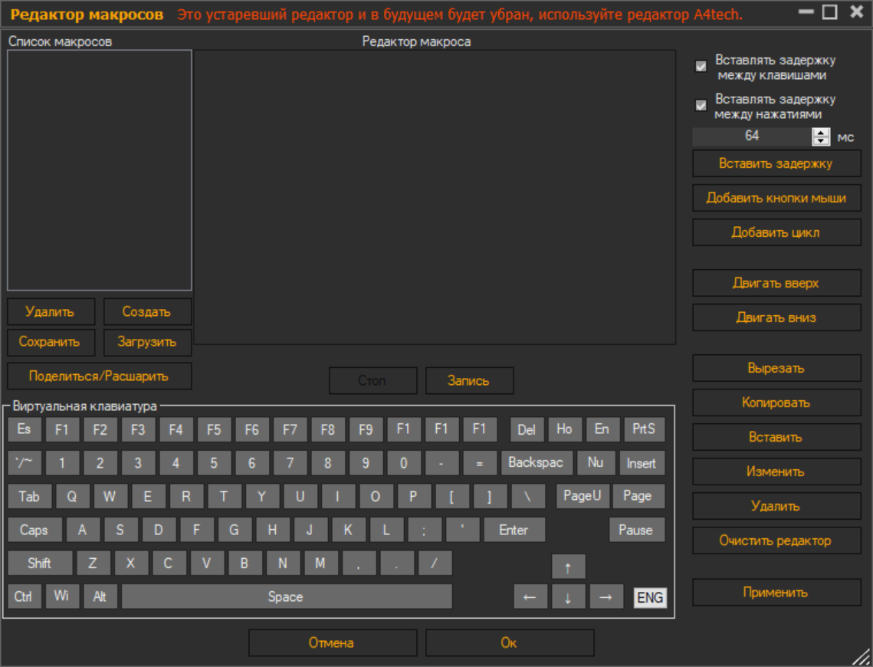Screen dimensions: 873x667
Task: Click the Стоп button
Action: (373, 381)
